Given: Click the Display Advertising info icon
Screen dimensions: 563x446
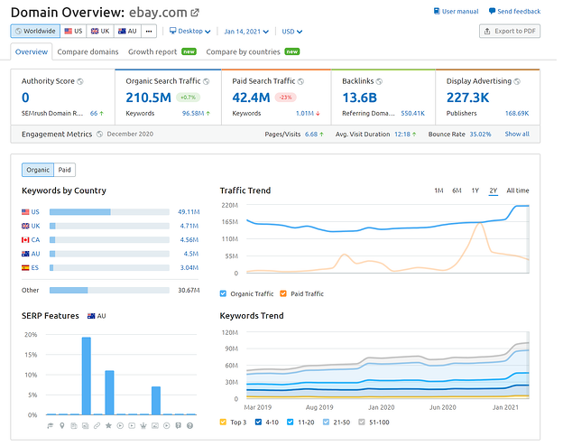Looking at the screenshot, I should [x=517, y=81].
